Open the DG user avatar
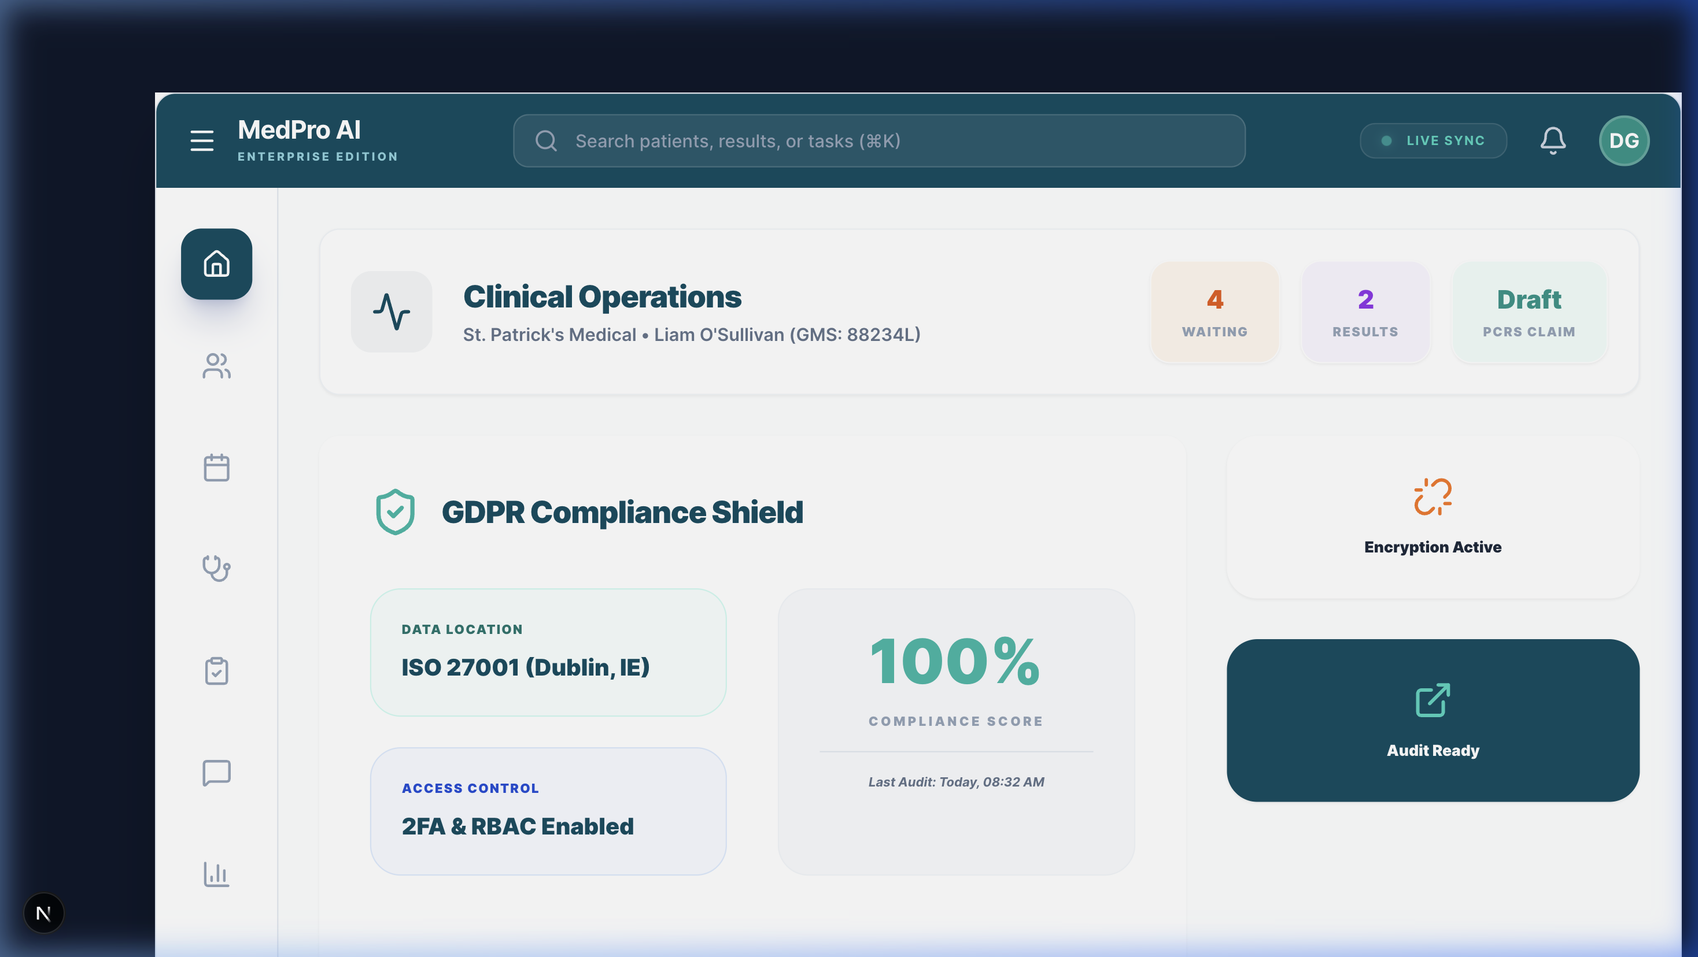The image size is (1698, 957). (1624, 140)
